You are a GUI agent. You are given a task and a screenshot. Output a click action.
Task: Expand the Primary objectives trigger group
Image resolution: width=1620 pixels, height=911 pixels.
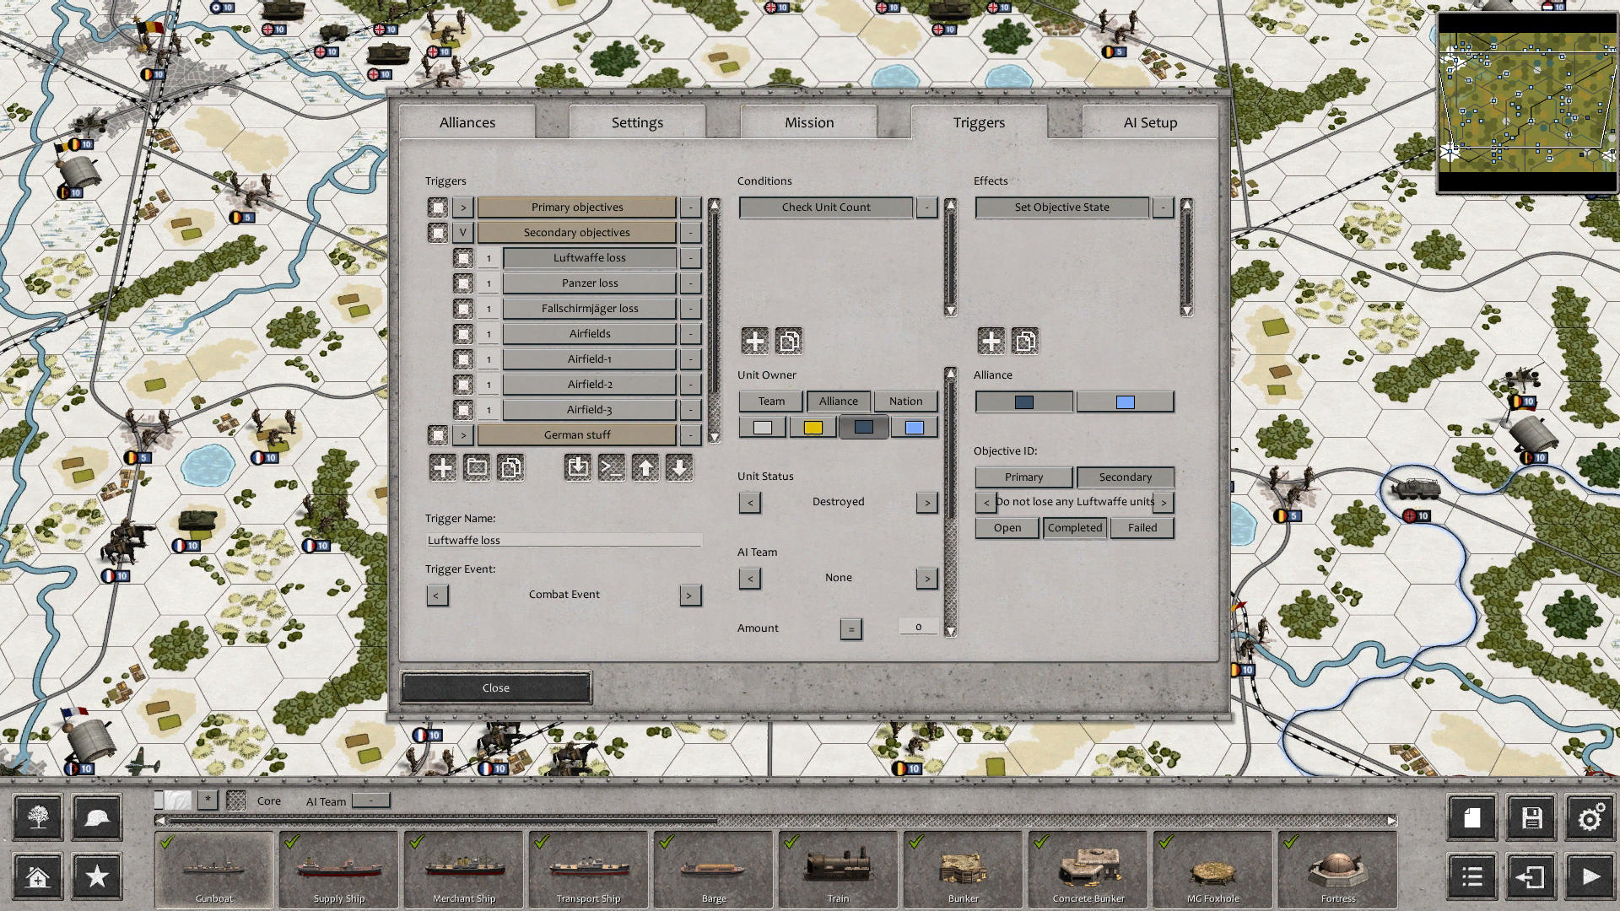[462, 207]
